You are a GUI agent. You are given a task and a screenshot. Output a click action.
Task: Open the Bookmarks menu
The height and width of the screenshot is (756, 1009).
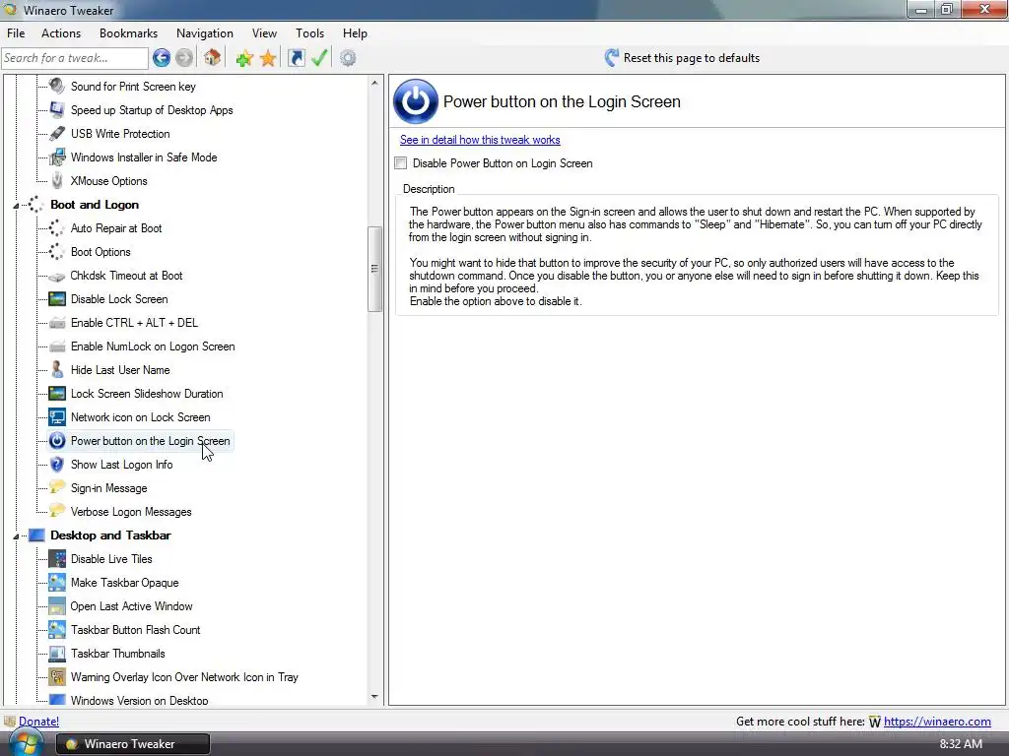pyautogui.click(x=129, y=33)
